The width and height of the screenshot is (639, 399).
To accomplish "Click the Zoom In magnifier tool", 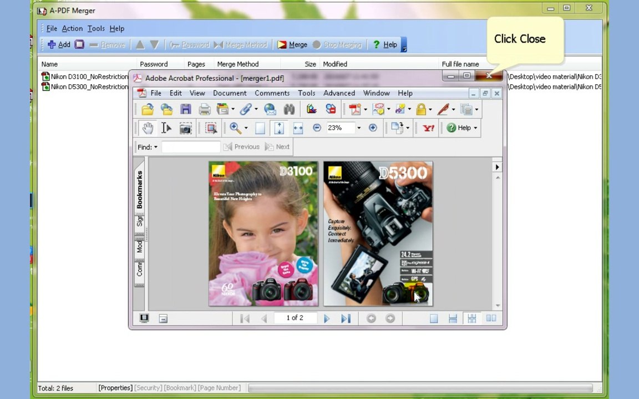I will 235,128.
